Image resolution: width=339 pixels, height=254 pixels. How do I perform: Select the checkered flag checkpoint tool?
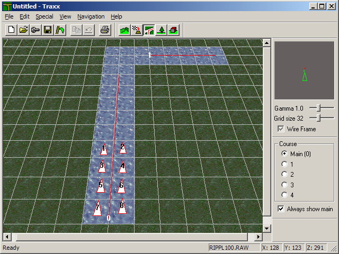(x=137, y=30)
